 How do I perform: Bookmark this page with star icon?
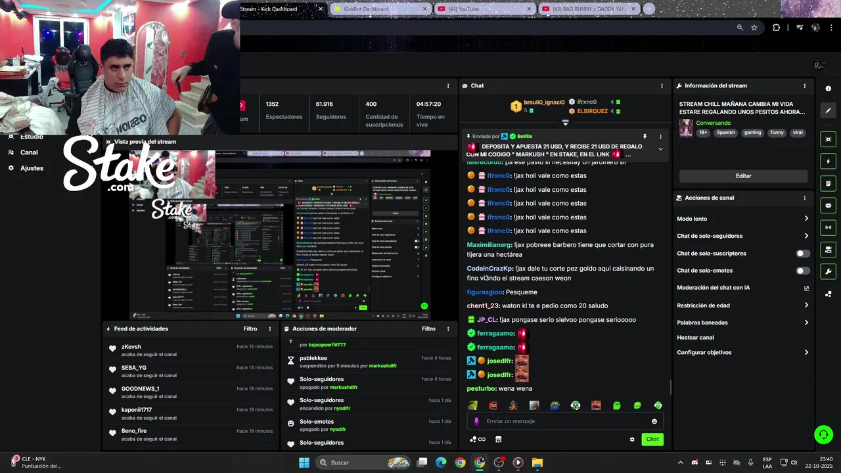pos(754,28)
